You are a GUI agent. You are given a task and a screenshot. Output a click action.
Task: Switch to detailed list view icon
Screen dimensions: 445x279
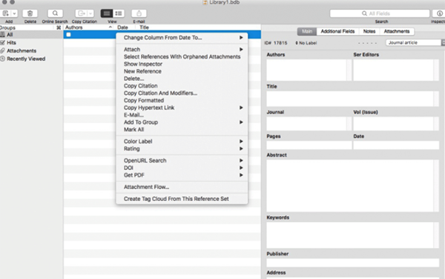pos(119,13)
